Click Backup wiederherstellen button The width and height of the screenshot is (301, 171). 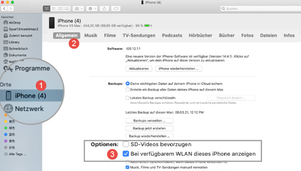(149, 136)
